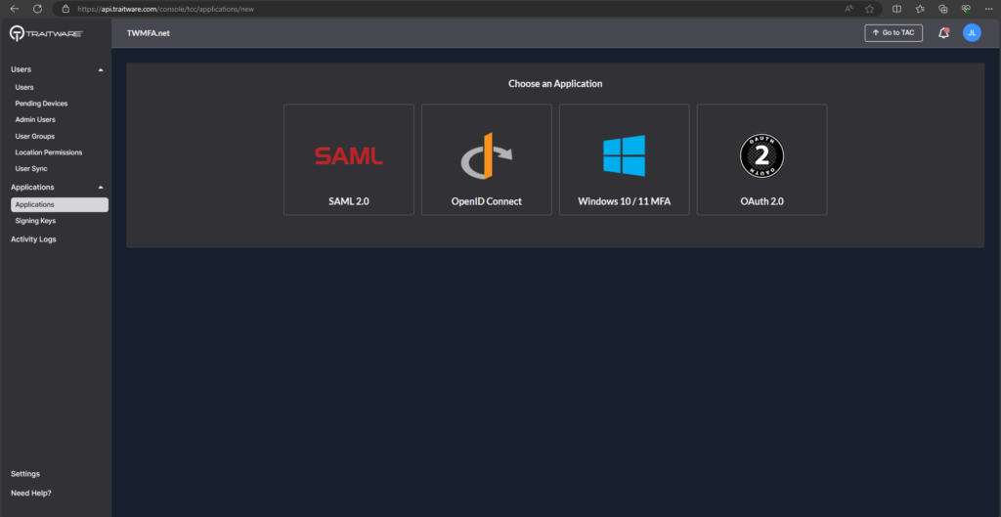Image resolution: width=1001 pixels, height=517 pixels.
Task: Open User Groups page
Action: [x=34, y=137]
